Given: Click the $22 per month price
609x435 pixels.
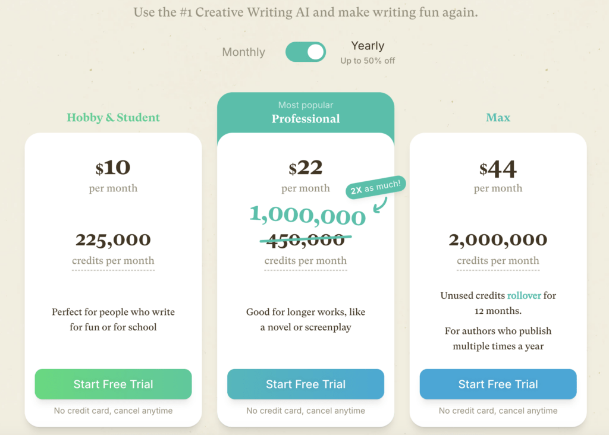Looking at the screenshot, I should tap(306, 168).
